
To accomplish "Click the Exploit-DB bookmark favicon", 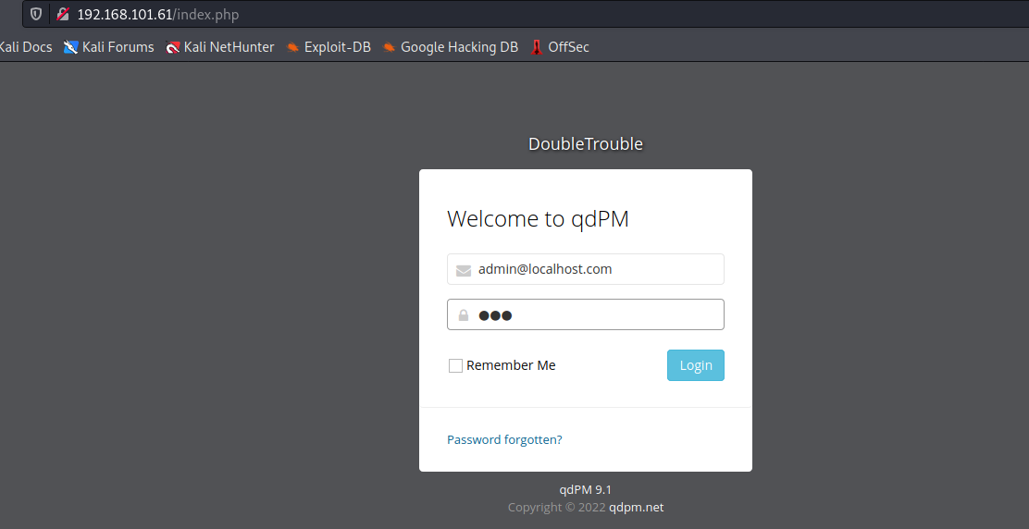I will coord(292,47).
